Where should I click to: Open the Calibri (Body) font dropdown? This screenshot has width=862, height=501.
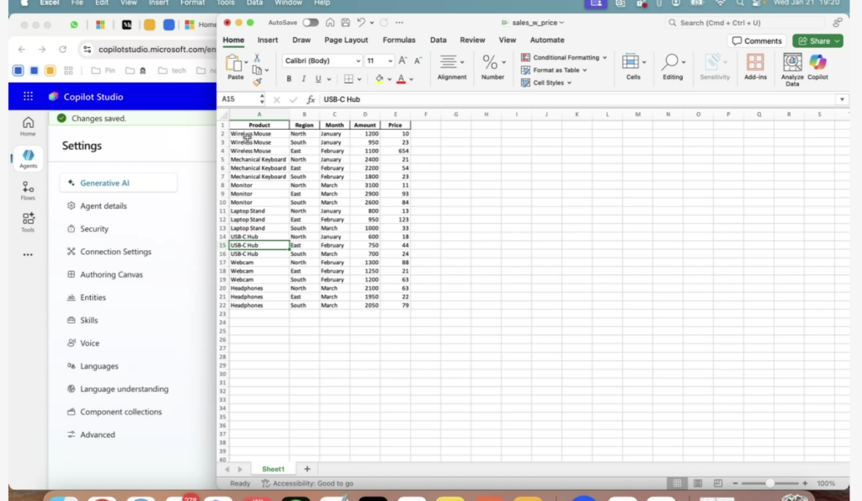pyautogui.click(x=322, y=61)
